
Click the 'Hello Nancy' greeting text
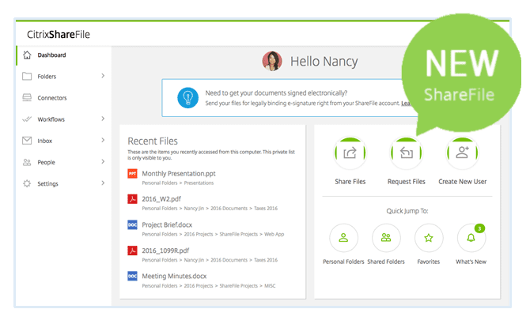[324, 62]
